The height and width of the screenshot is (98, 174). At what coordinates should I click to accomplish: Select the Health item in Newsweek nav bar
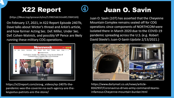[x=48, y=50]
